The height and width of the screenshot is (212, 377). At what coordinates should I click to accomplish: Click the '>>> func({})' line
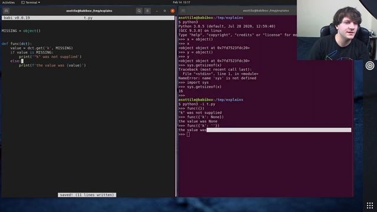point(191,108)
